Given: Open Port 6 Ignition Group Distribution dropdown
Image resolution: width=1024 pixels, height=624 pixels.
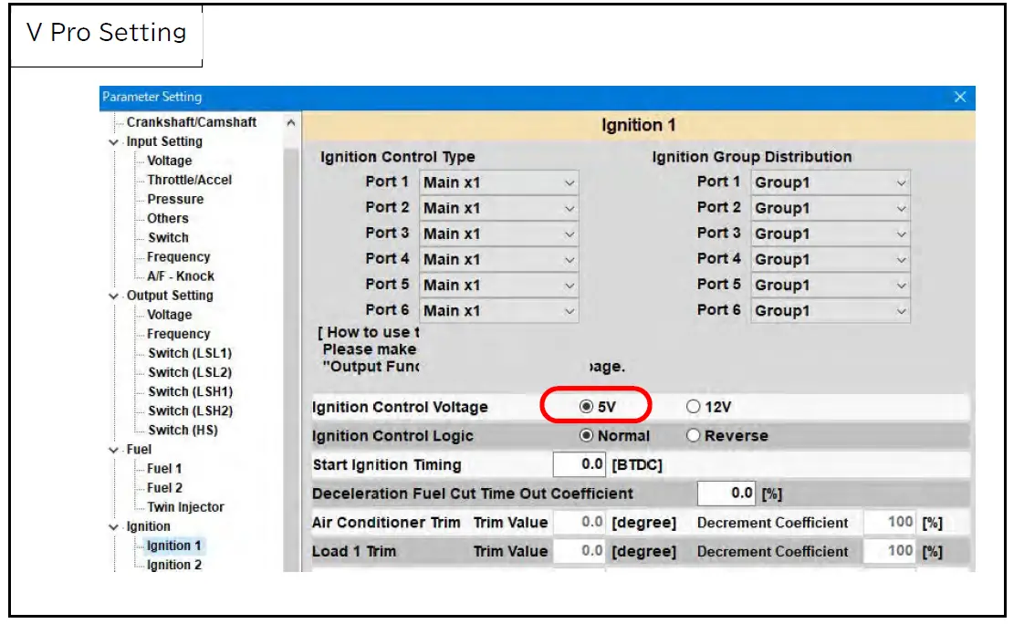Looking at the screenshot, I should (830, 311).
